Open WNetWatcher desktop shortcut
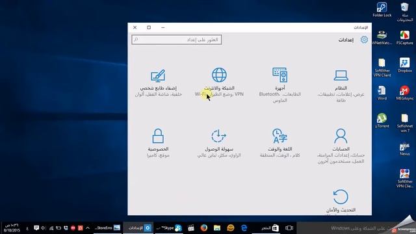 coord(382,38)
